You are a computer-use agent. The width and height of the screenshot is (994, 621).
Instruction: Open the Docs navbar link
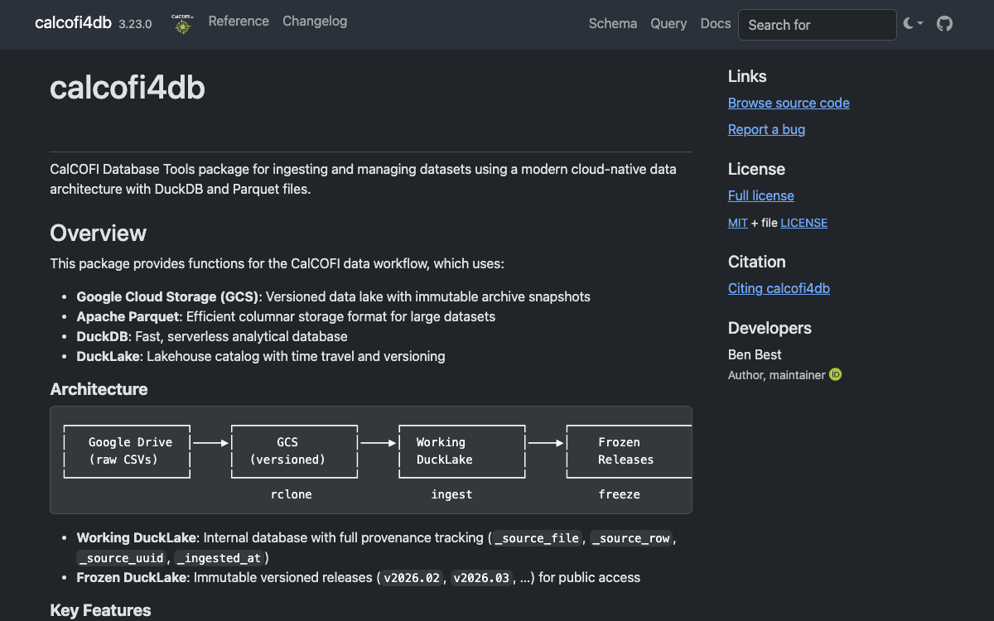(716, 24)
